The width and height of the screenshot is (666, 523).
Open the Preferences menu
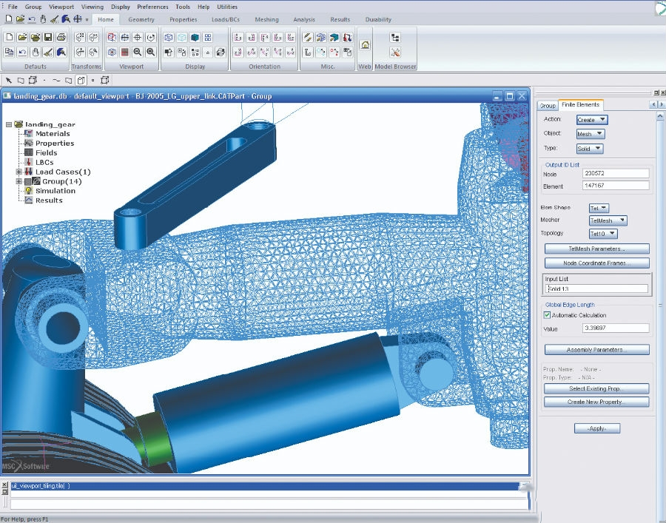pos(152,7)
